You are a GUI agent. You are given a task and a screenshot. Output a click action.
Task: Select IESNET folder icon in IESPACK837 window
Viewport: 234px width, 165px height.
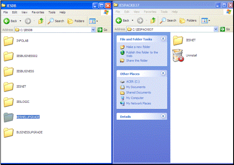click(178, 41)
